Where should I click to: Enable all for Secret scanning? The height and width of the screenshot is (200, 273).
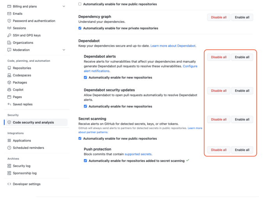click(x=242, y=119)
